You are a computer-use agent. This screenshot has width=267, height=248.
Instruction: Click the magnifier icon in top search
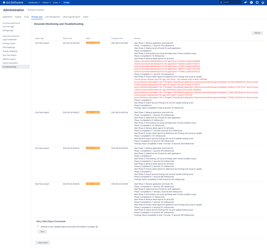[x=221, y=2]
